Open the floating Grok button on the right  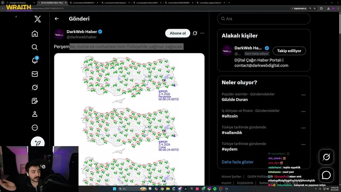point(326,157)
